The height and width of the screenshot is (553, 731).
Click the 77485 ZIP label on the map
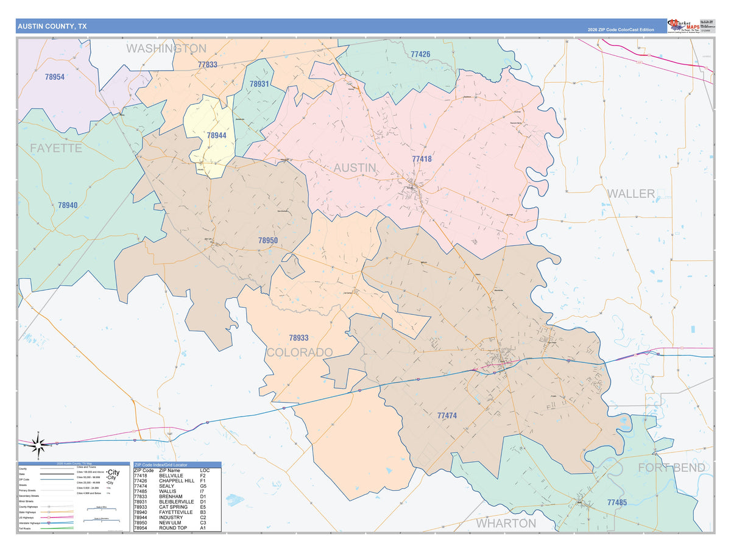click(617, 502)
